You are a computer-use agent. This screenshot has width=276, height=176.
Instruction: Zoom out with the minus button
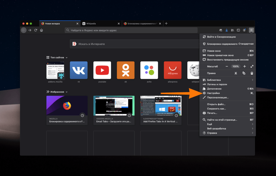(227, 66)
